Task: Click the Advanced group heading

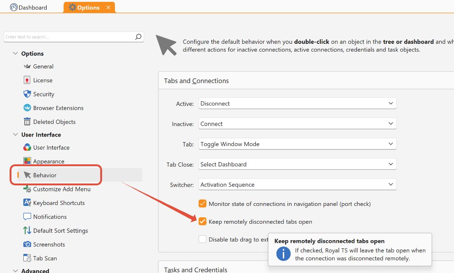Action: (35, 271)
